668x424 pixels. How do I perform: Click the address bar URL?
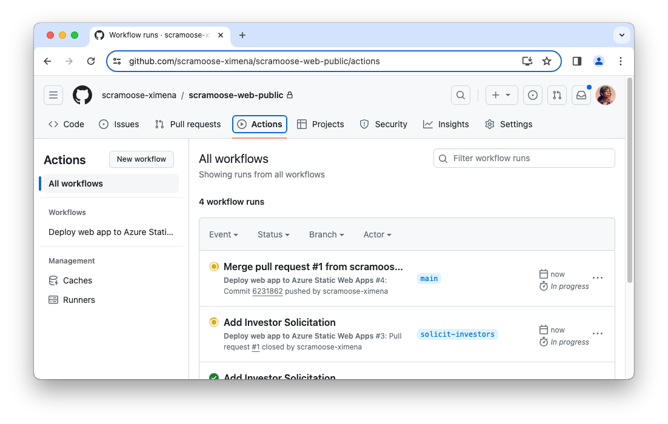click(255, 61)
